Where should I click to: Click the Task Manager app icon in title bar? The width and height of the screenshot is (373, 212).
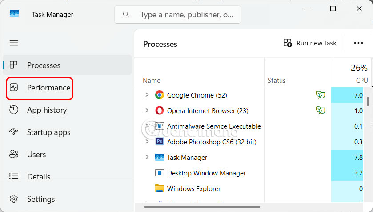click(x=14, y=13)
